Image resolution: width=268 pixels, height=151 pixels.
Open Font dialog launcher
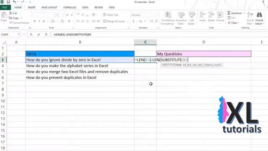(x=73, y=28)
